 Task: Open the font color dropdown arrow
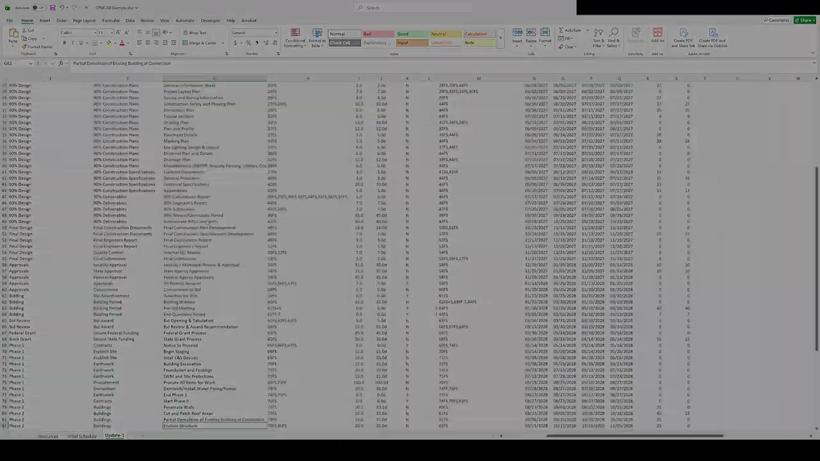pos(127,43)
